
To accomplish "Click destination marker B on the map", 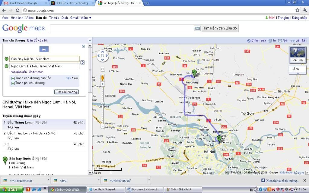I will [x=219, y=139].
